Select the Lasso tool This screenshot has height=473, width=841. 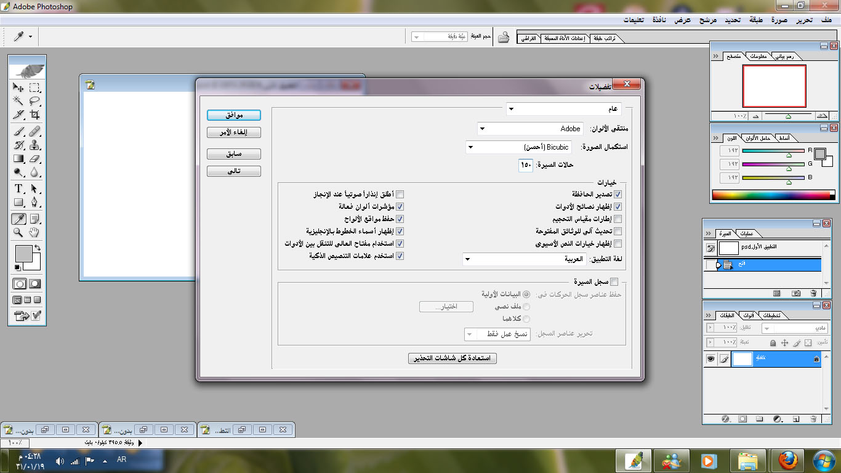point(35,101)
